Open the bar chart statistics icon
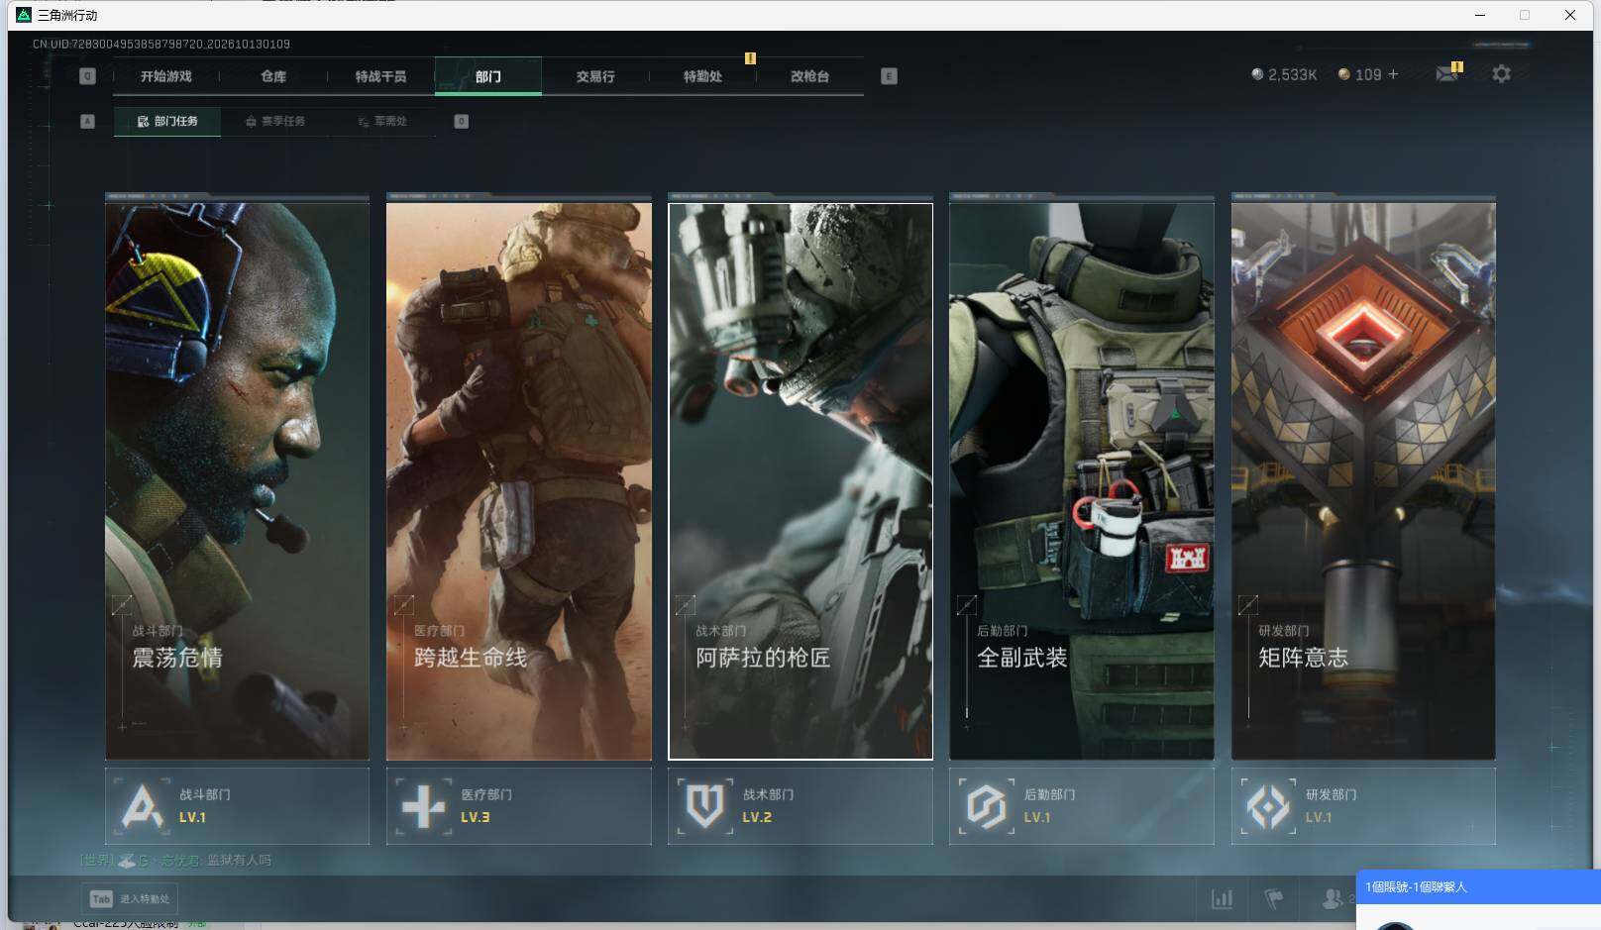 [x=1223, y=898]
